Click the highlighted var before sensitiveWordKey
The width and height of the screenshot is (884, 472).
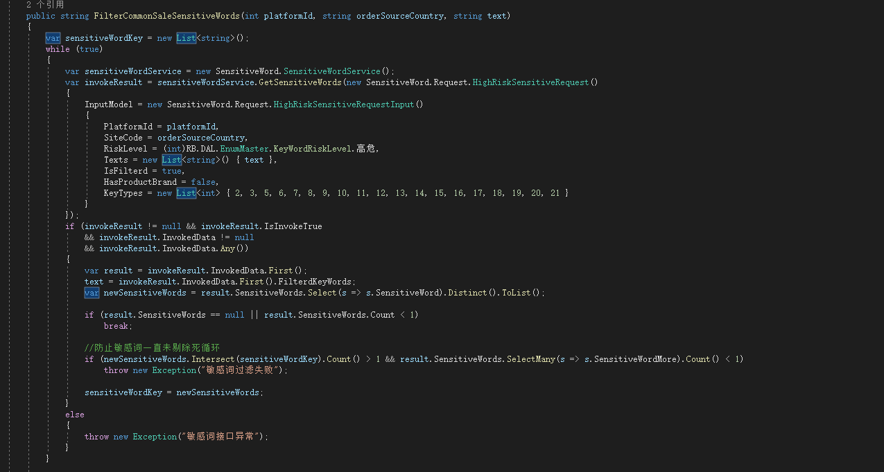pos(53,38)
